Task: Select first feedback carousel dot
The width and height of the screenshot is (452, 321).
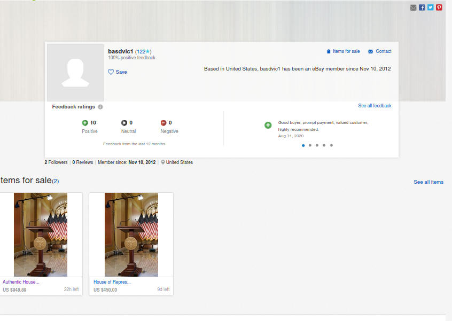Action: 303,145
